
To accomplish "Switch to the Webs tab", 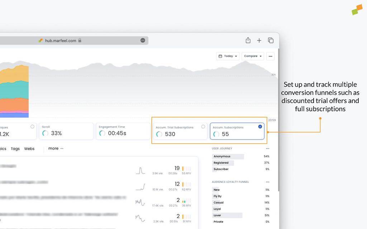I will coord(29,149).
